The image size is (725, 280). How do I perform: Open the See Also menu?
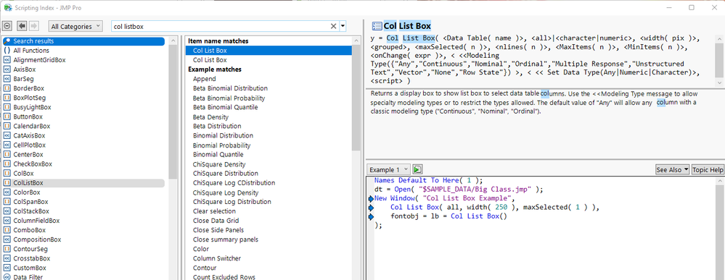(x=672, y=170)
